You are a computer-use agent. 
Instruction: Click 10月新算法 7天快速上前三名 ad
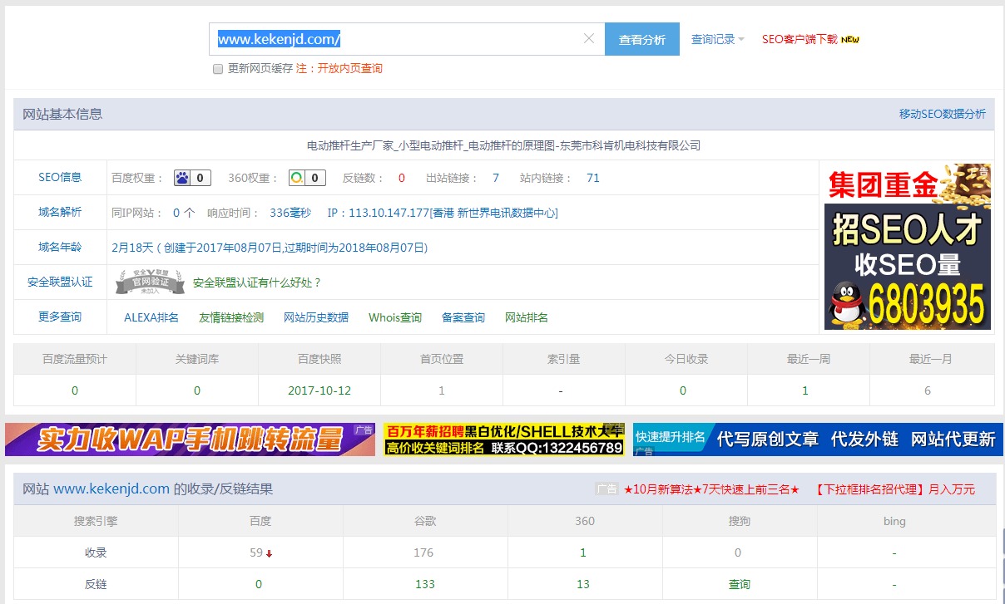coord(711,489)
